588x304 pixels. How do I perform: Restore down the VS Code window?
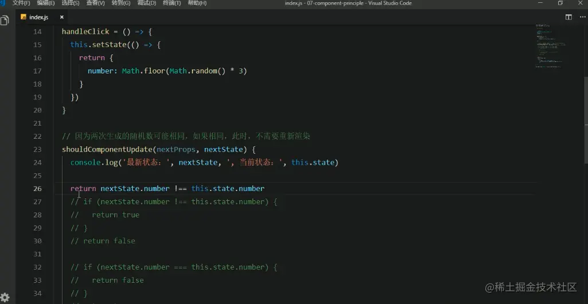[560, 3]
